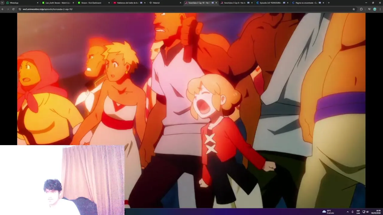This screenshot has height=215, width=383.
Task: Open the clock and date panel
Action: pos(376,212)
